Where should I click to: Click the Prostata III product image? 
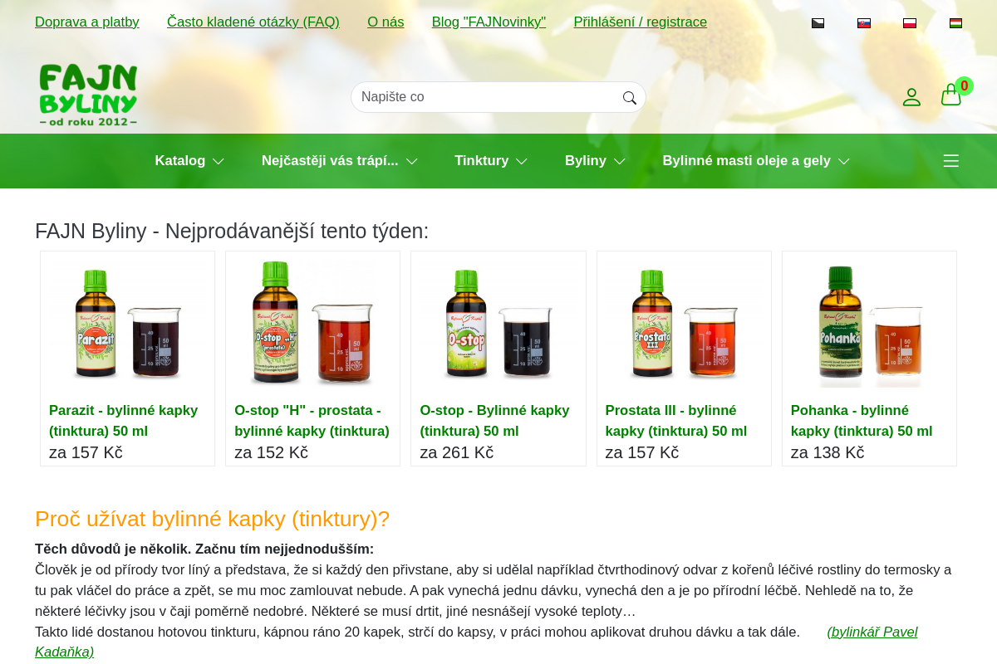click(684, 324)
